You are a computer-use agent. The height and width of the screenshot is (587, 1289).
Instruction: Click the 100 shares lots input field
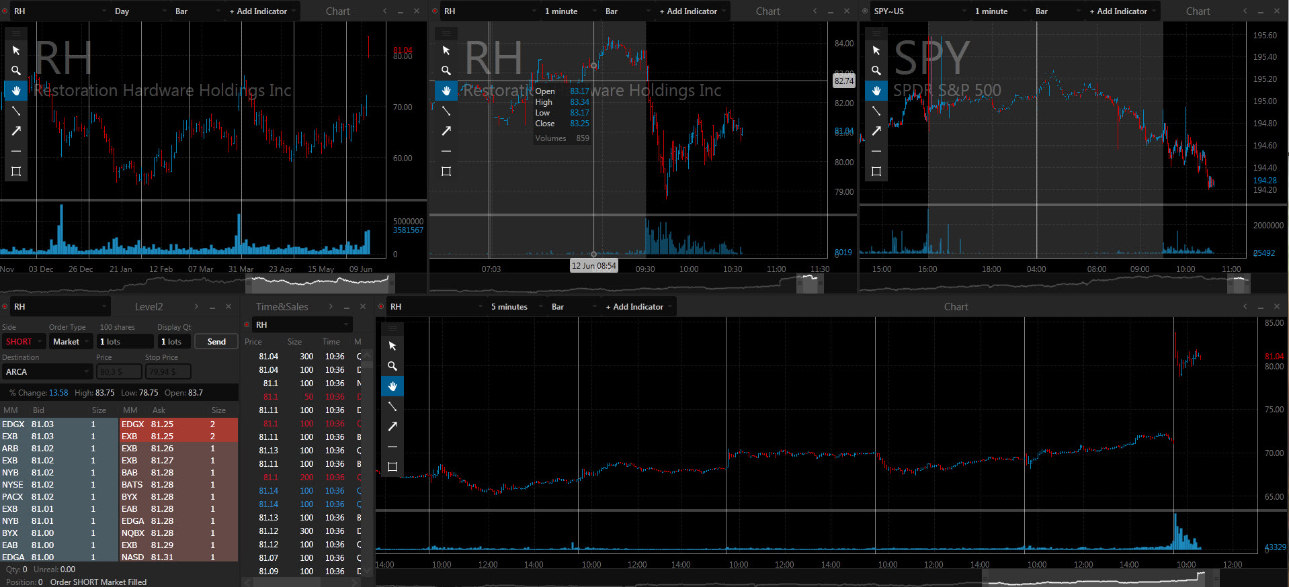point(125,342)
